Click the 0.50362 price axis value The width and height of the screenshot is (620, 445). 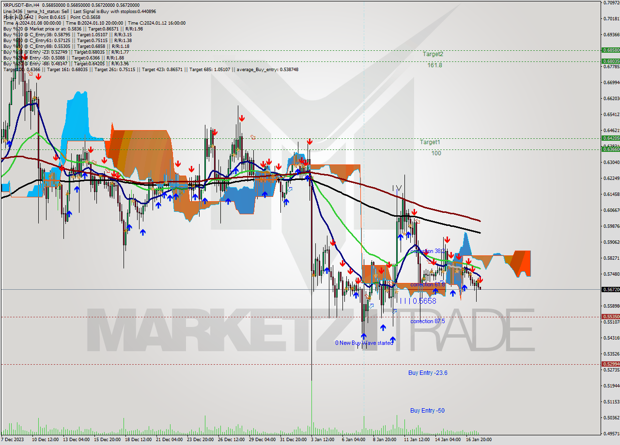[611, 418]
